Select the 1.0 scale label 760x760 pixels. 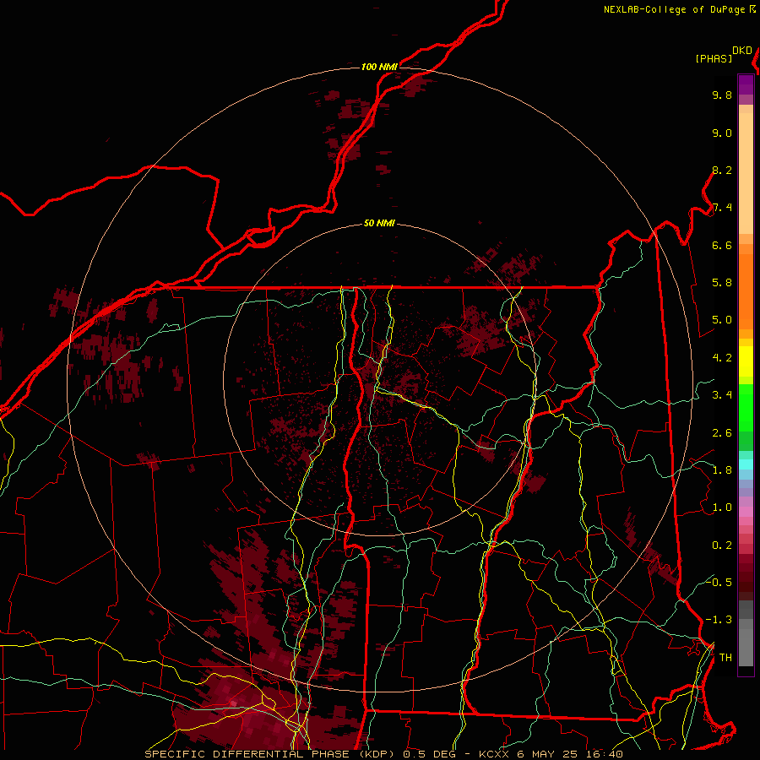pyautogui.click(x=722, y=508)
